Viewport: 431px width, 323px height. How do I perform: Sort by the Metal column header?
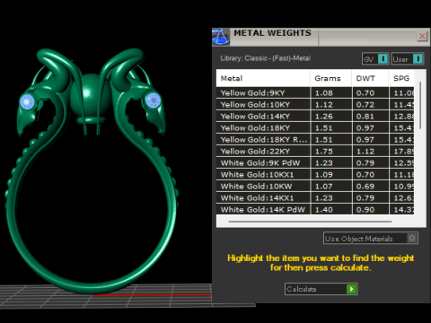[x=263, y=78]
